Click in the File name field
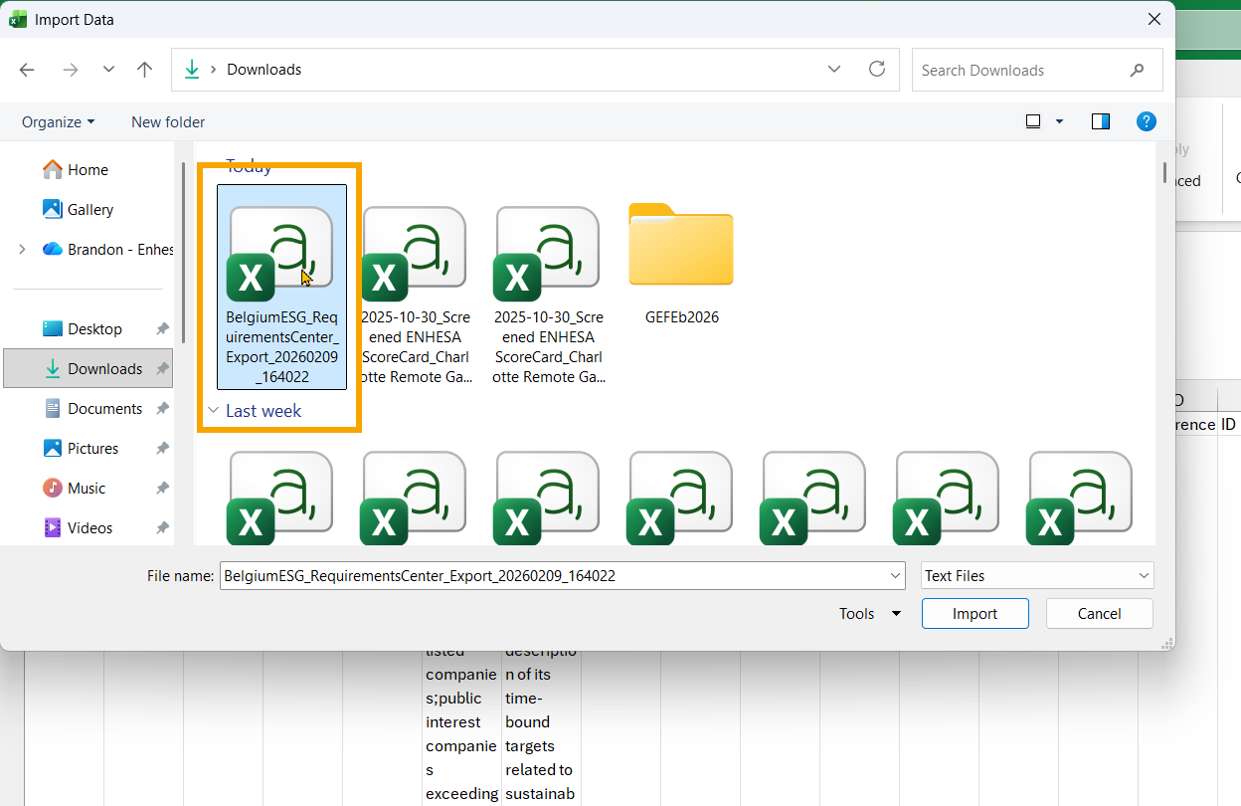The width and height of the screenshot is (1241, 806). click(562, 575)
